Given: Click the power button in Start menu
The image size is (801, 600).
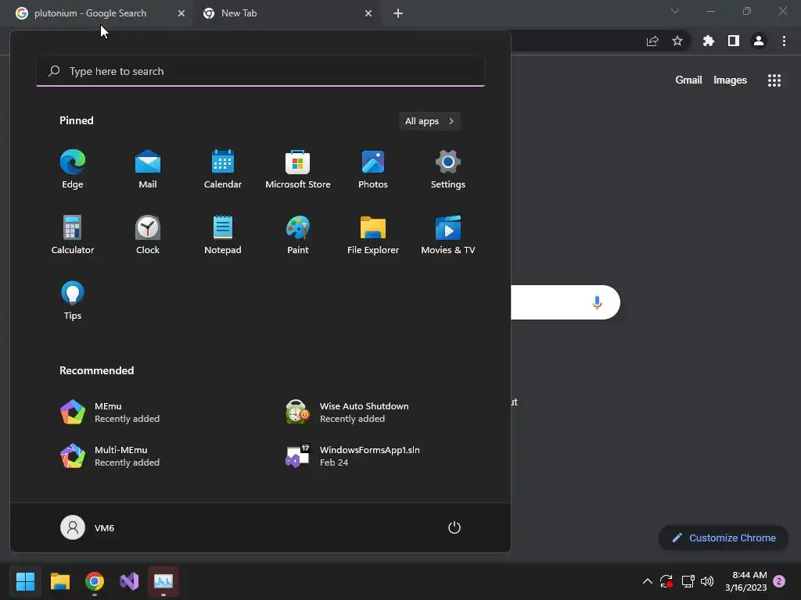Looking at the screenshot, I should pyautogui.click(x=454, y=527).
